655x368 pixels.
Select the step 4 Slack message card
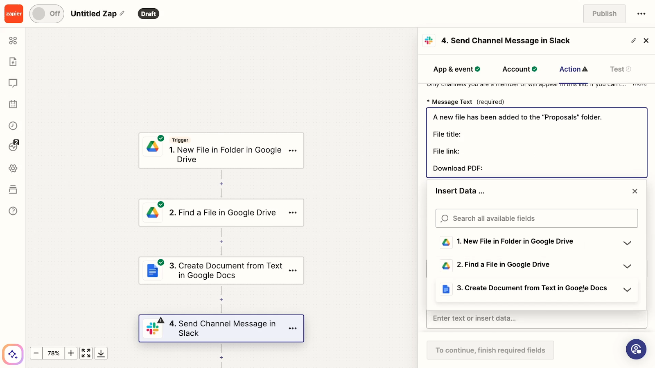coord(221,328)
